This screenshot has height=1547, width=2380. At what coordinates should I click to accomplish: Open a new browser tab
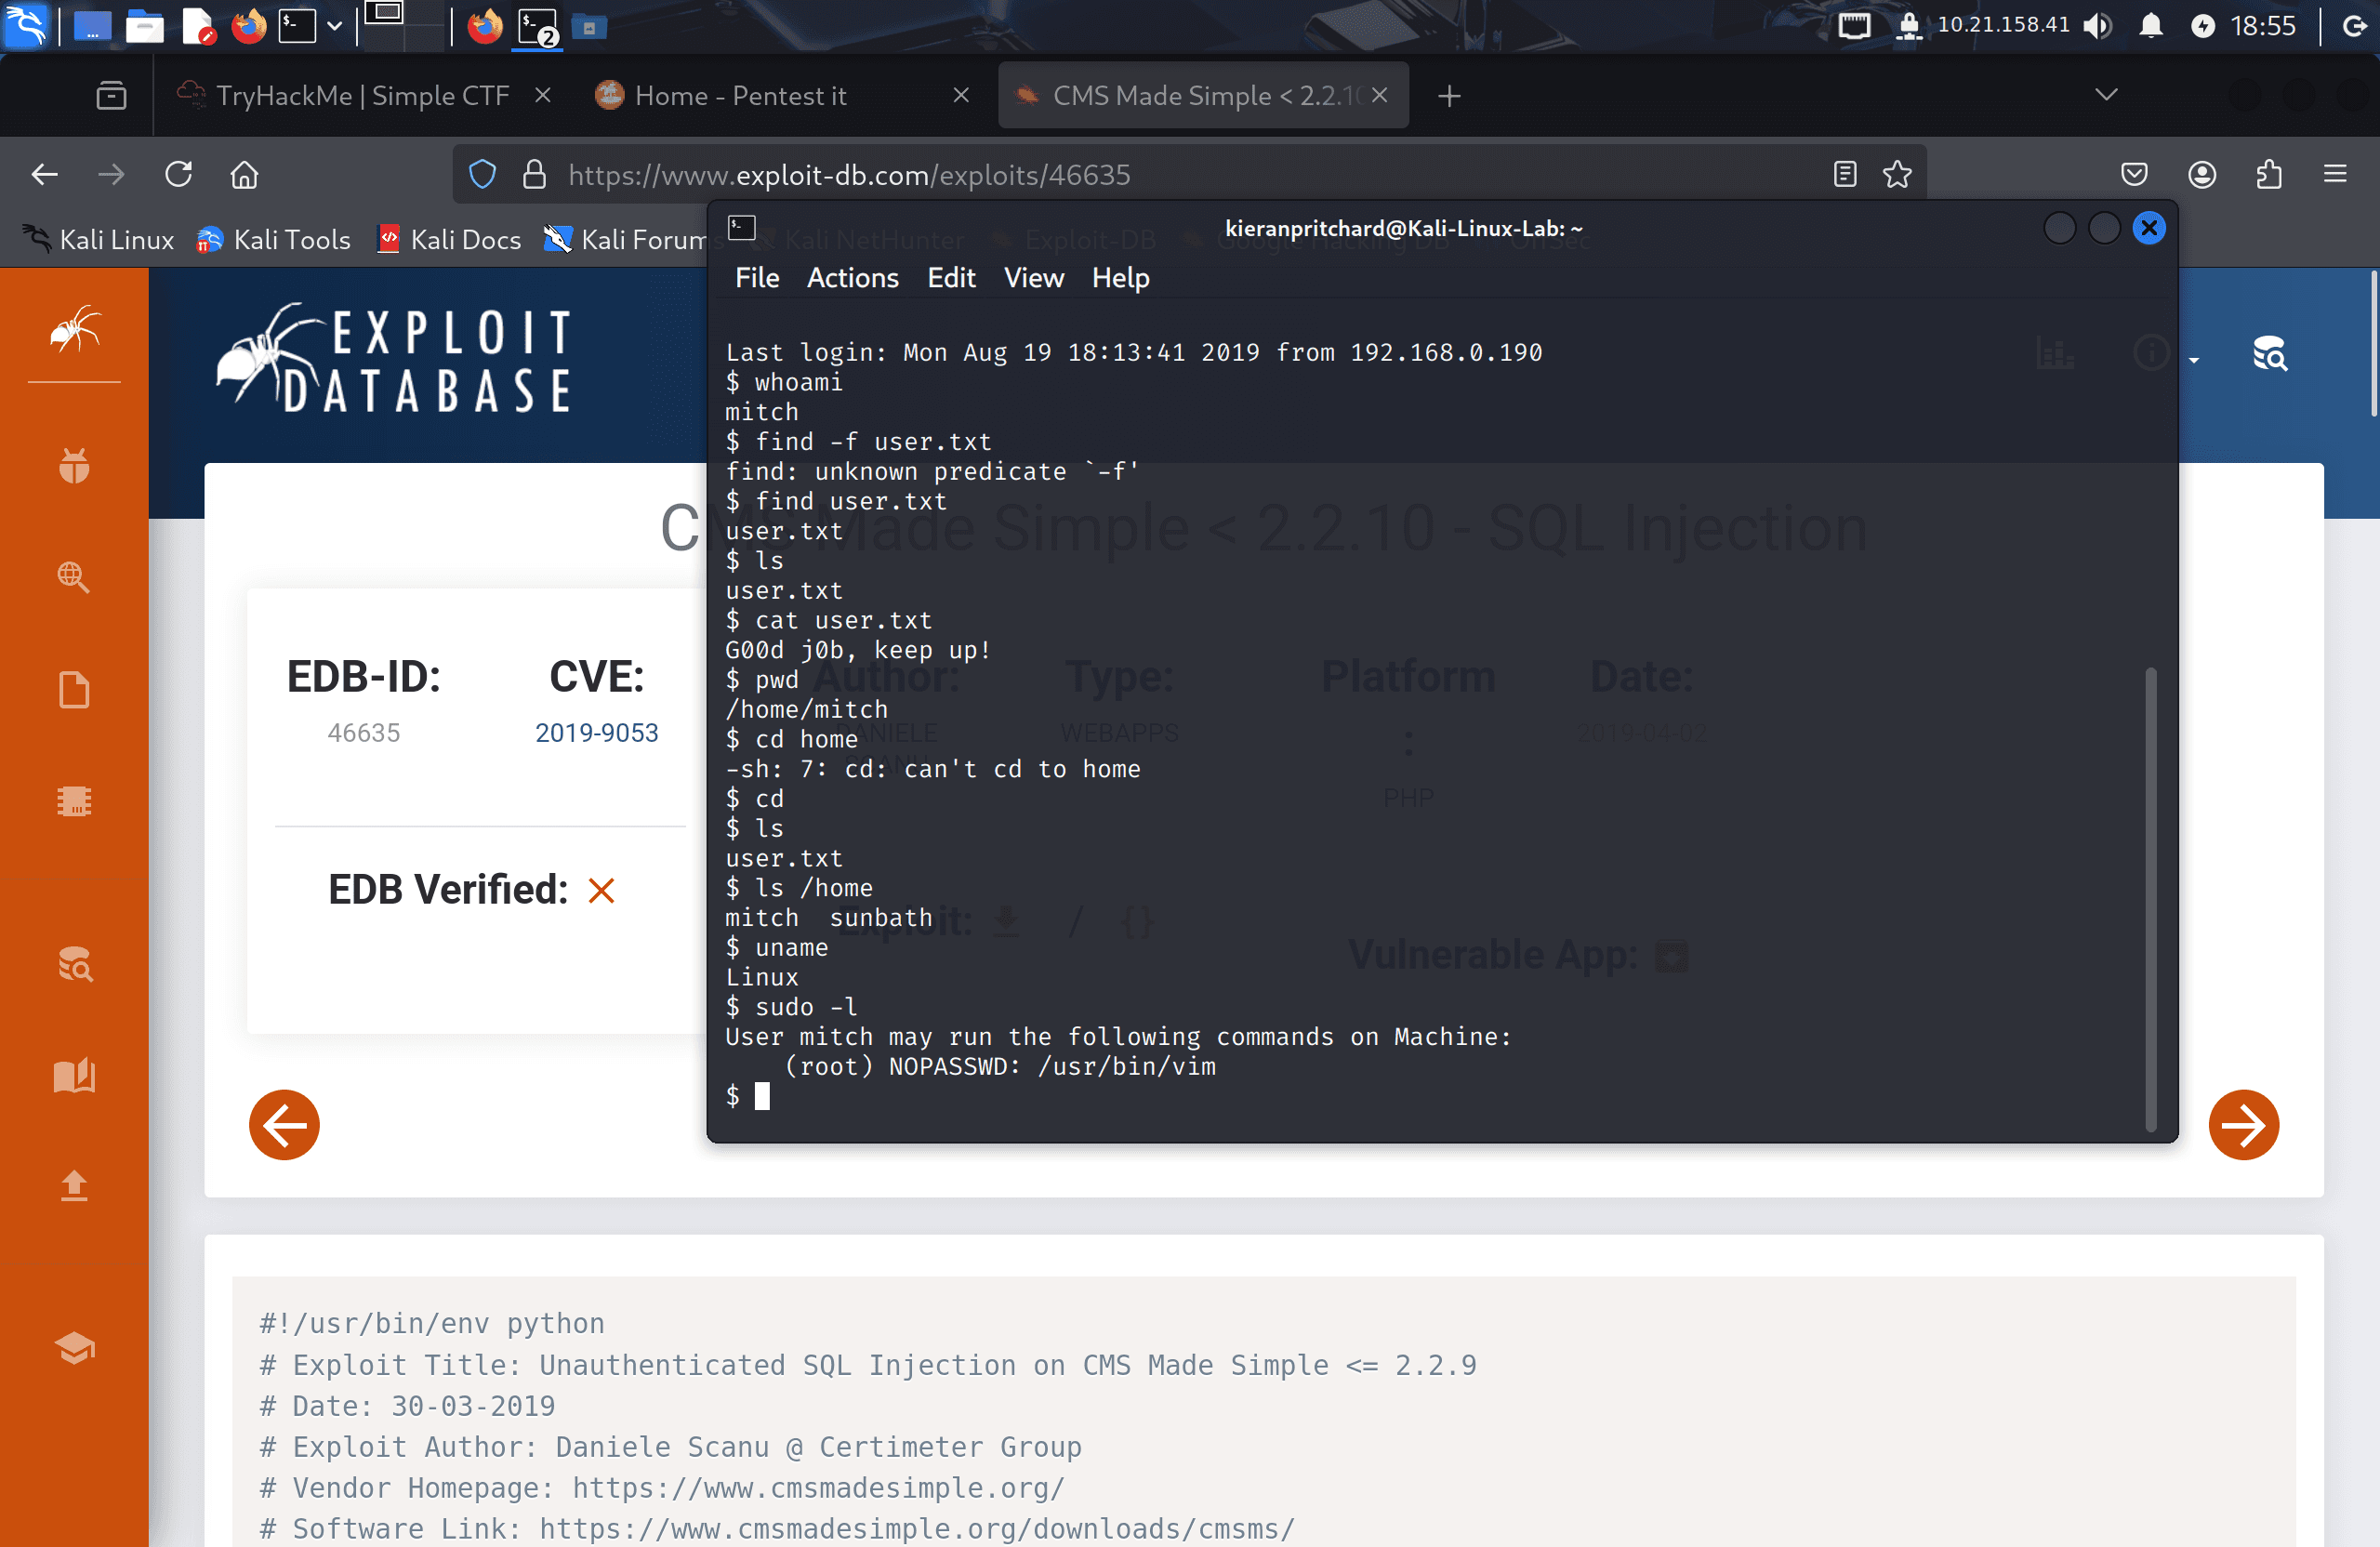(1449, 96)
